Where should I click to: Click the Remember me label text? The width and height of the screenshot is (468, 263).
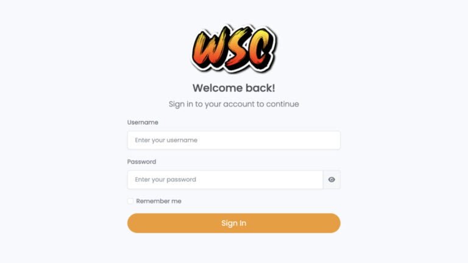point(159,202)
